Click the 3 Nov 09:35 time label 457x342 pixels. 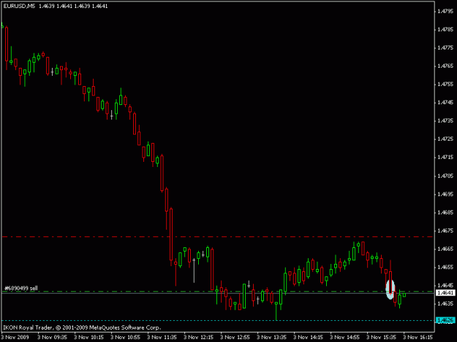tap(52, 337)
